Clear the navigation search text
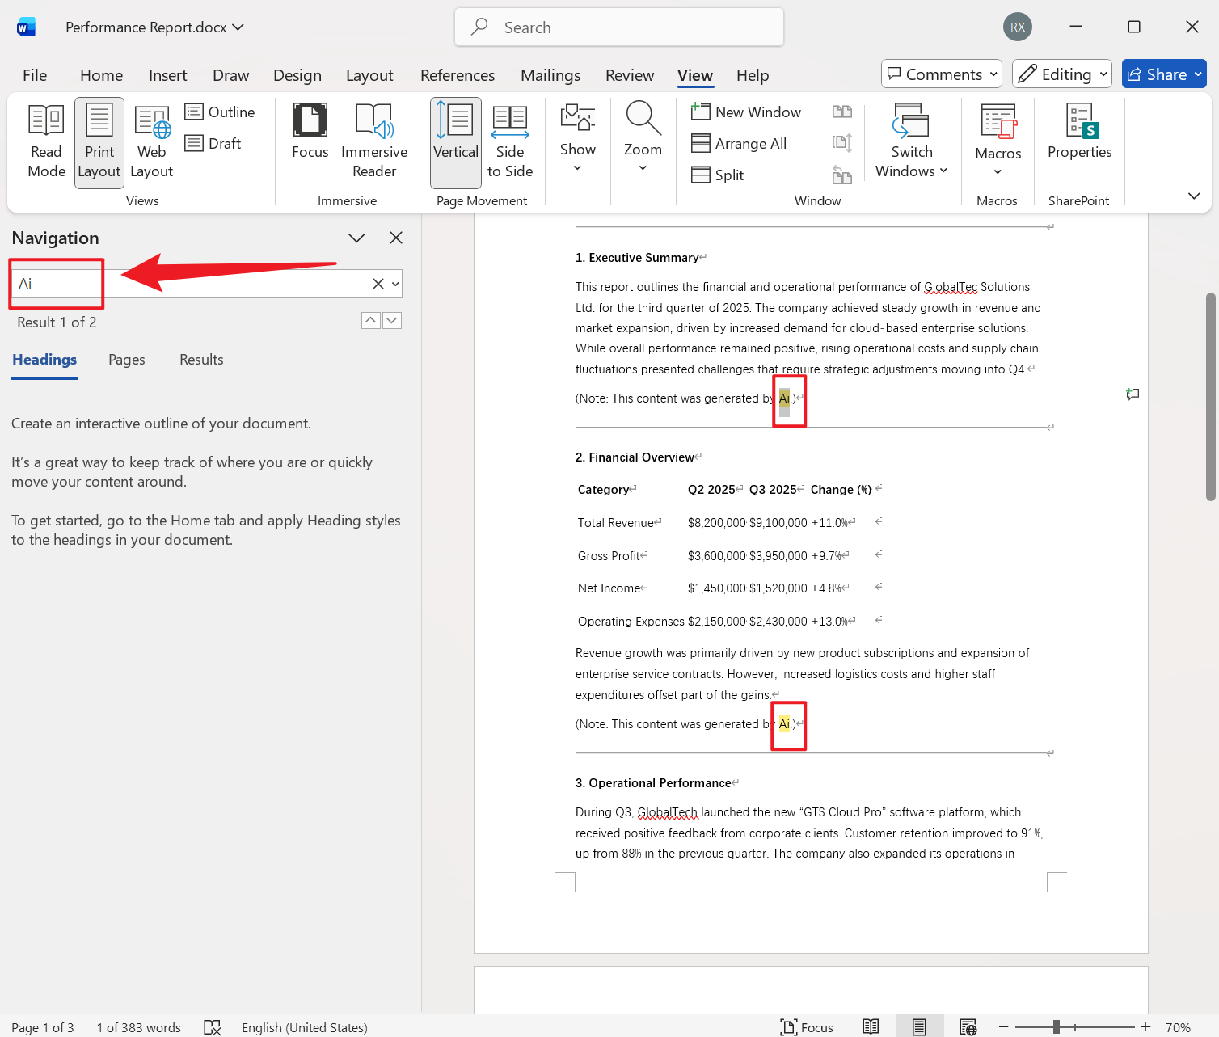This screenshot has width=1219, height=1037. pyautogui.click(x=378, y=284)
